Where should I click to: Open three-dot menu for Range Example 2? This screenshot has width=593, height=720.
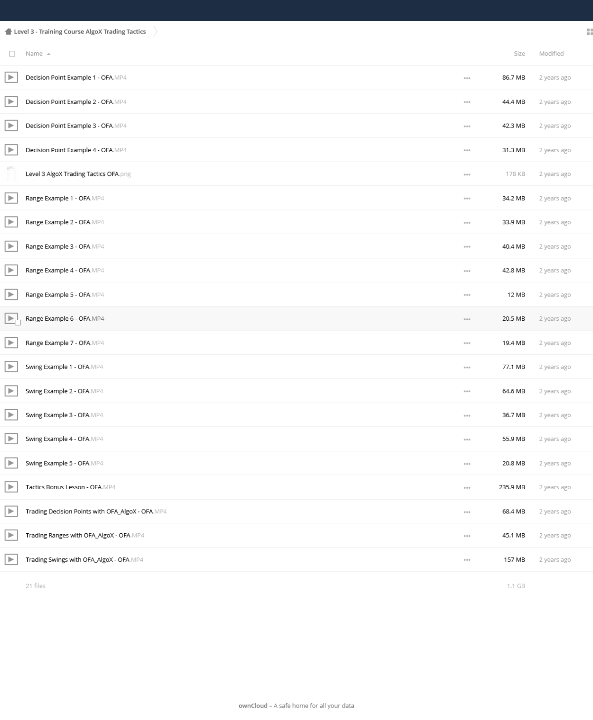point(467,222)
